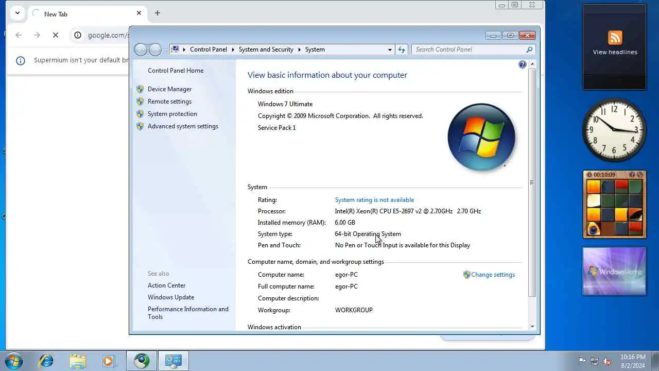Stop loading page in browser
This screenshot has width=659, height=371.
click(x=56, y=35)
